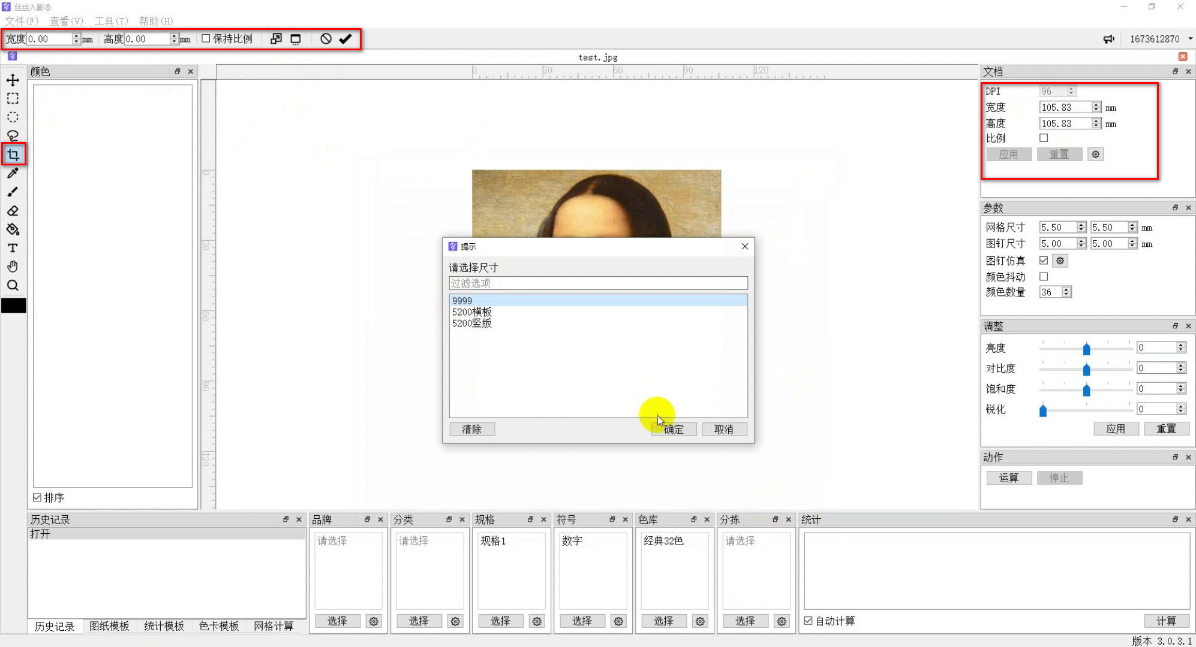
Task: Select the Text tool
Action: coord(13,248)
